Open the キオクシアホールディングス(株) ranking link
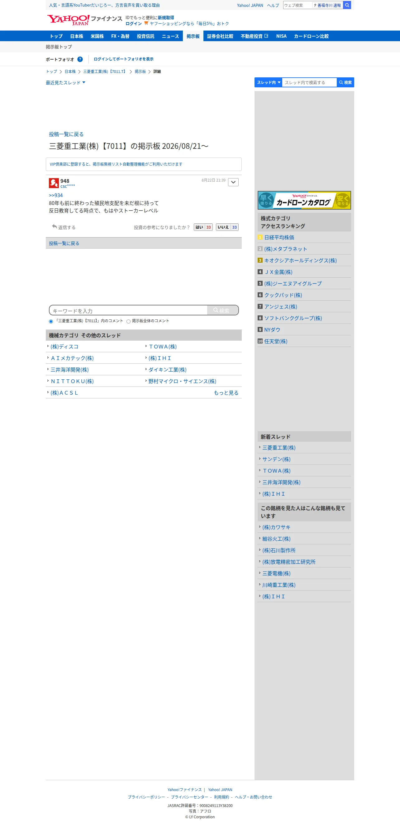 click(x=300, y=260)
